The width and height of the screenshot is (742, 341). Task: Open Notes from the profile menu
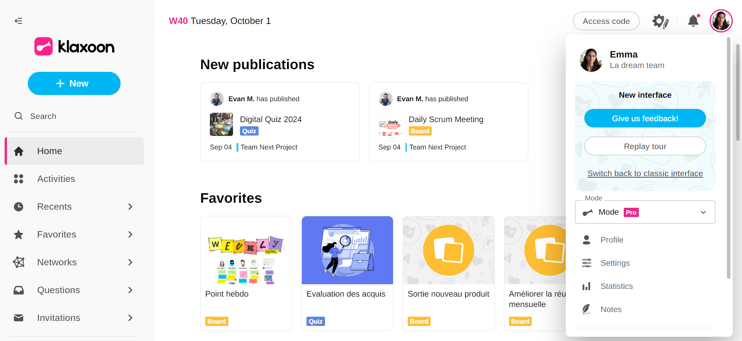611,309
